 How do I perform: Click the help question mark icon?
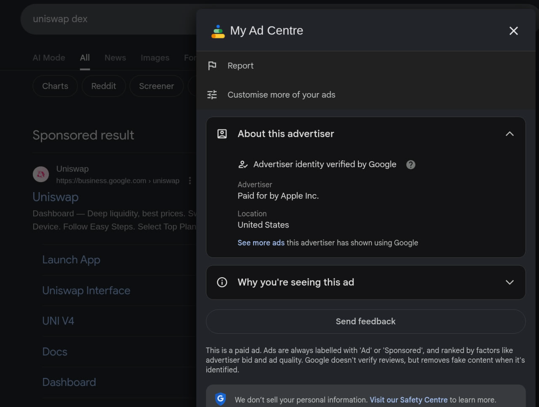pyautogui.click(x=411, y=165)
